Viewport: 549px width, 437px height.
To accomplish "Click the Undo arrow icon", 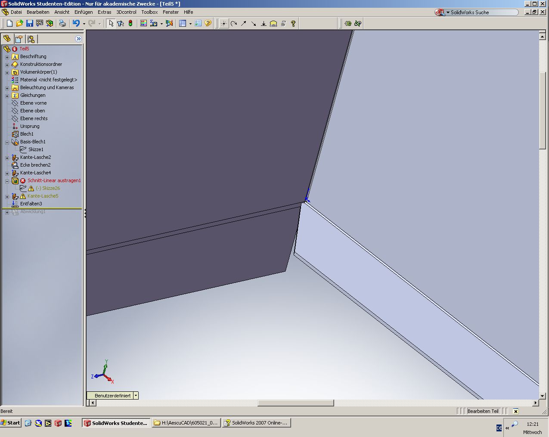I will click(x=76, y=23).
